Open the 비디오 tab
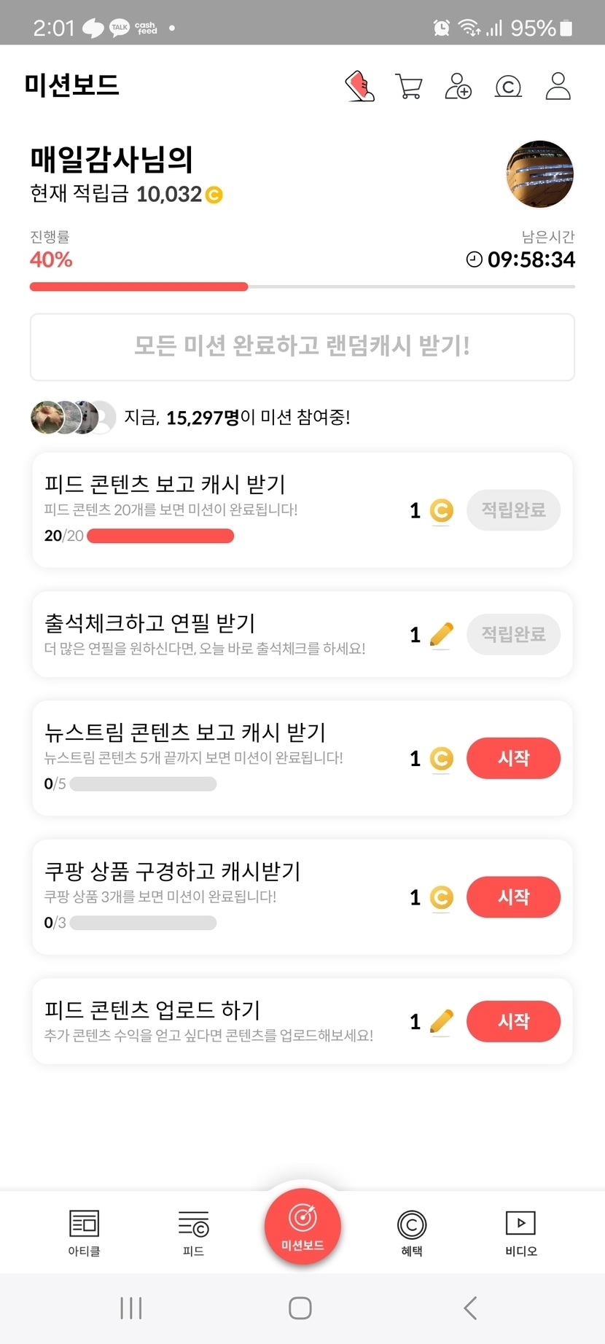The image size is (605, 1344). click(x=520, y=1232)
